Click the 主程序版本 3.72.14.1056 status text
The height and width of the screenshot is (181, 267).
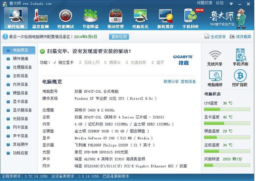tap(25, 176)
